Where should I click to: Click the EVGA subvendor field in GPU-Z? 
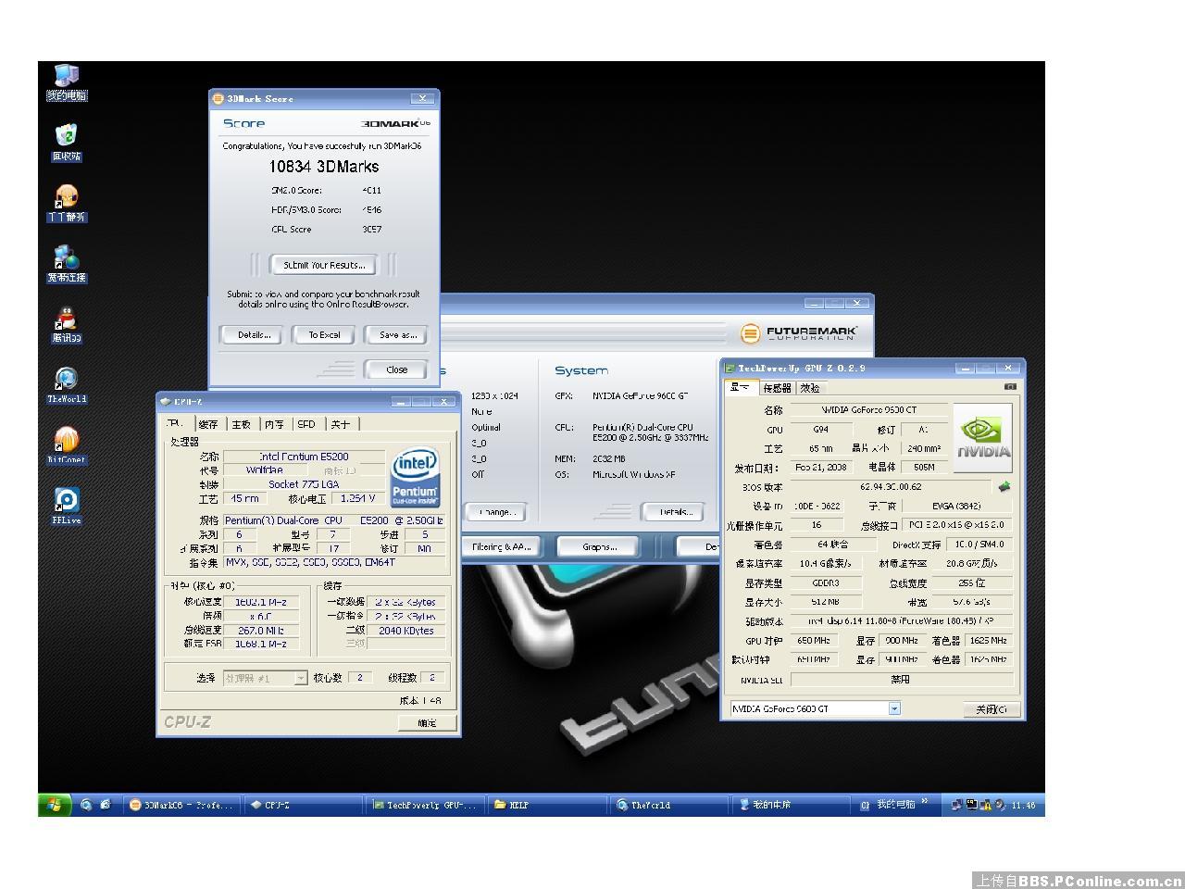(x=956, y=506)
